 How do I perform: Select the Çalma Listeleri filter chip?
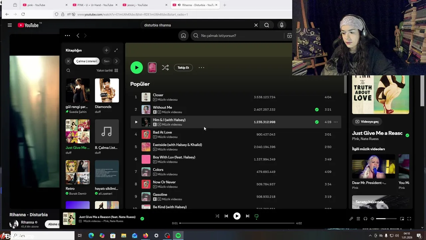pos(87,61)
